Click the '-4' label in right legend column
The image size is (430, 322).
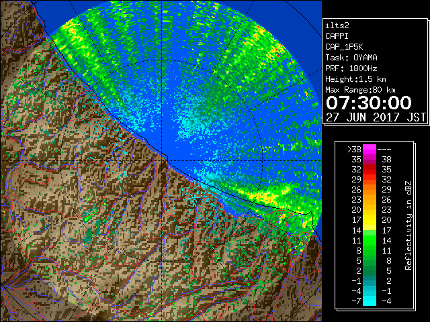click(x=386, y=301)
